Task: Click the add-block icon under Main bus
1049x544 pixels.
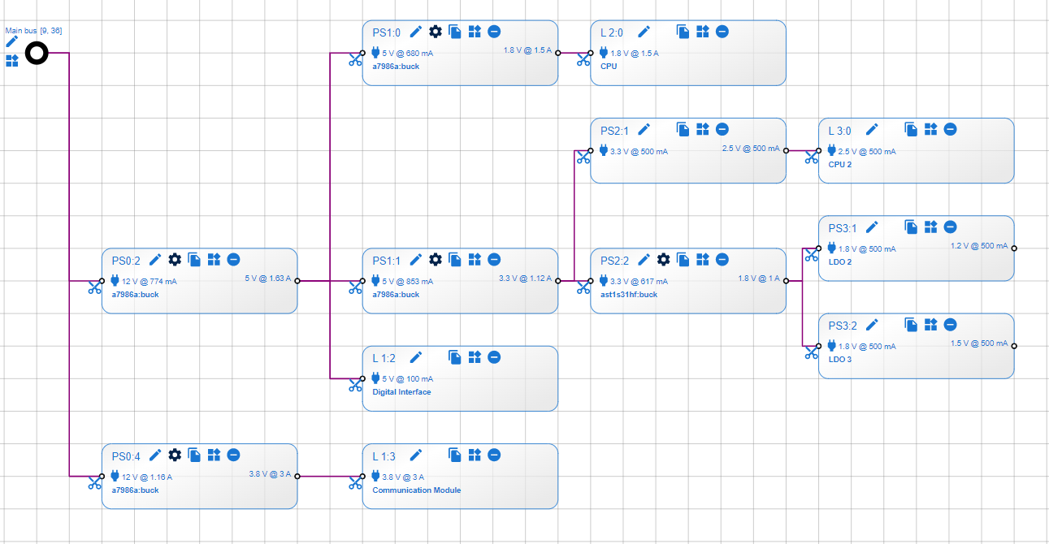Action: pyautogui.click(x=12, y=61)
